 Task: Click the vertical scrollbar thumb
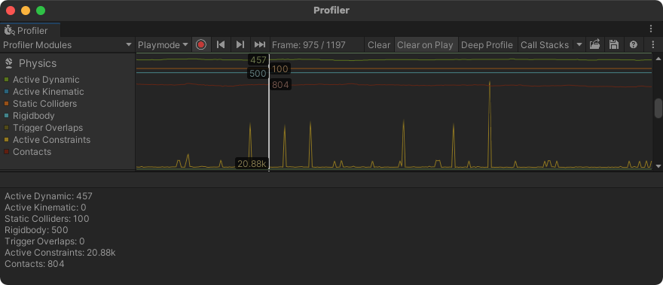(658, 108)
